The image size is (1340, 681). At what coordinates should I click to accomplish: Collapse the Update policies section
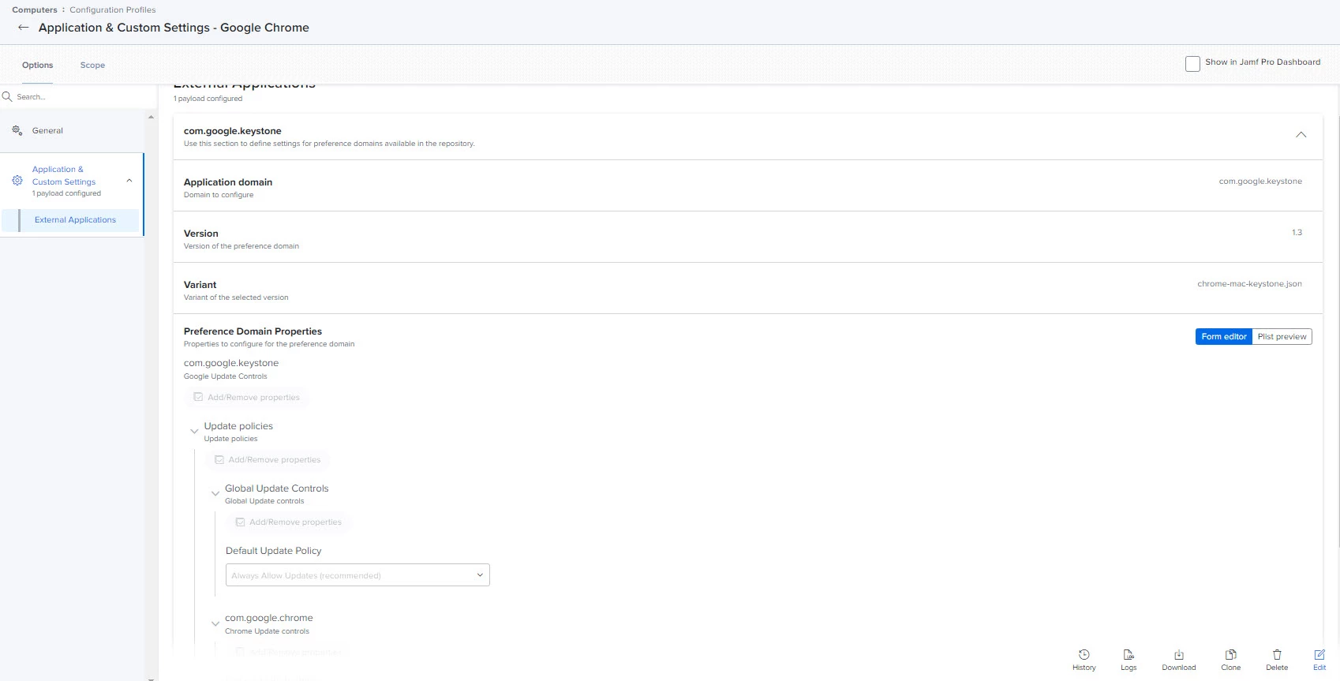194,431
